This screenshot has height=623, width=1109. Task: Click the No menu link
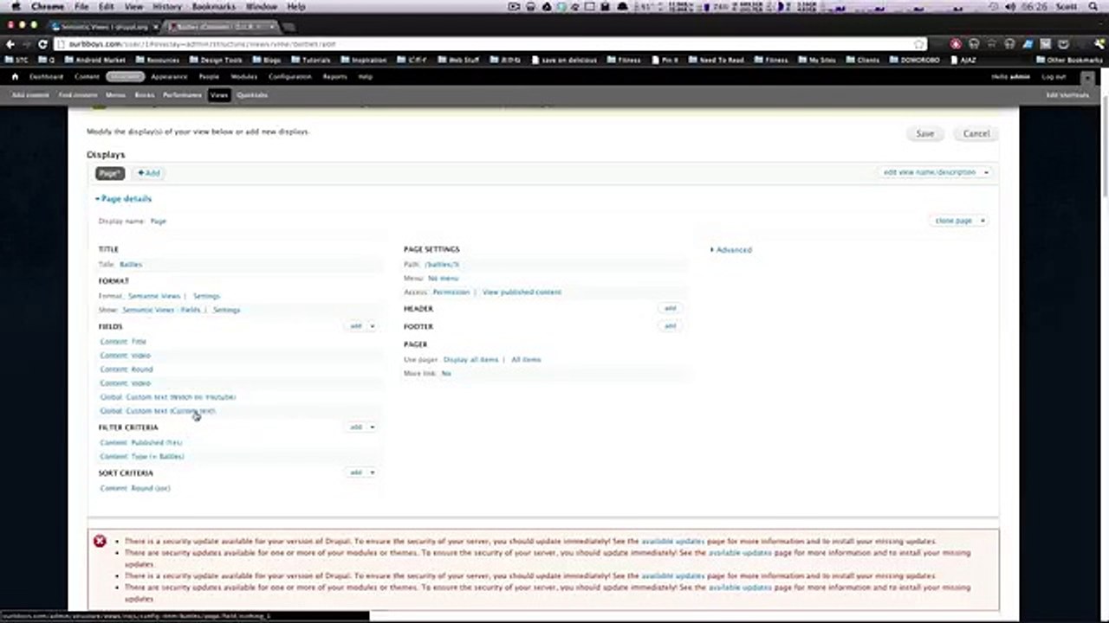(x=444, y=278)
